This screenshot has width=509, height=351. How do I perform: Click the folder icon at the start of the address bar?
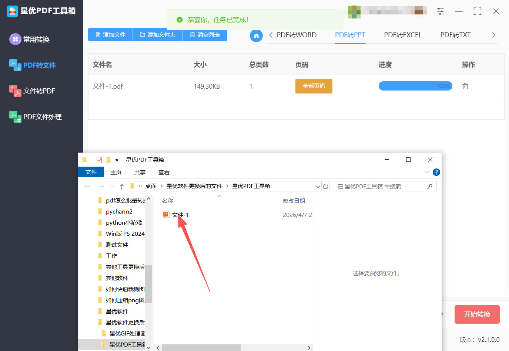tap(132, 186)
